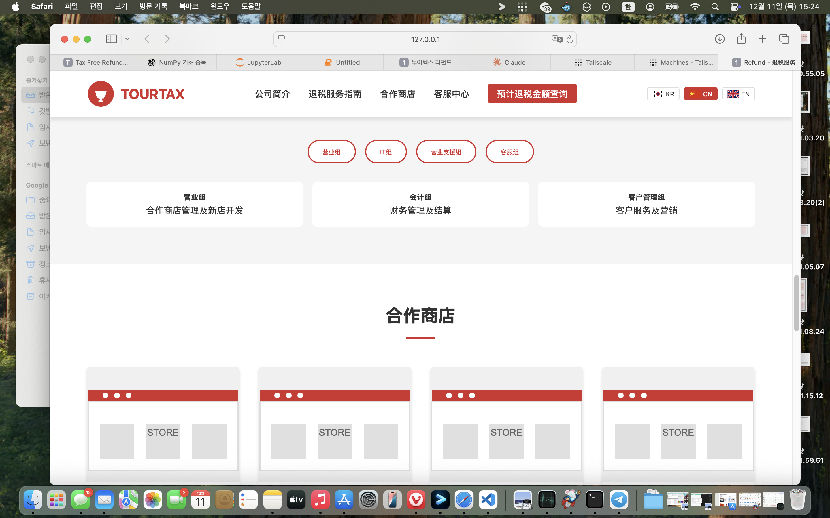Switch language to EN

(x=738, y=94)
